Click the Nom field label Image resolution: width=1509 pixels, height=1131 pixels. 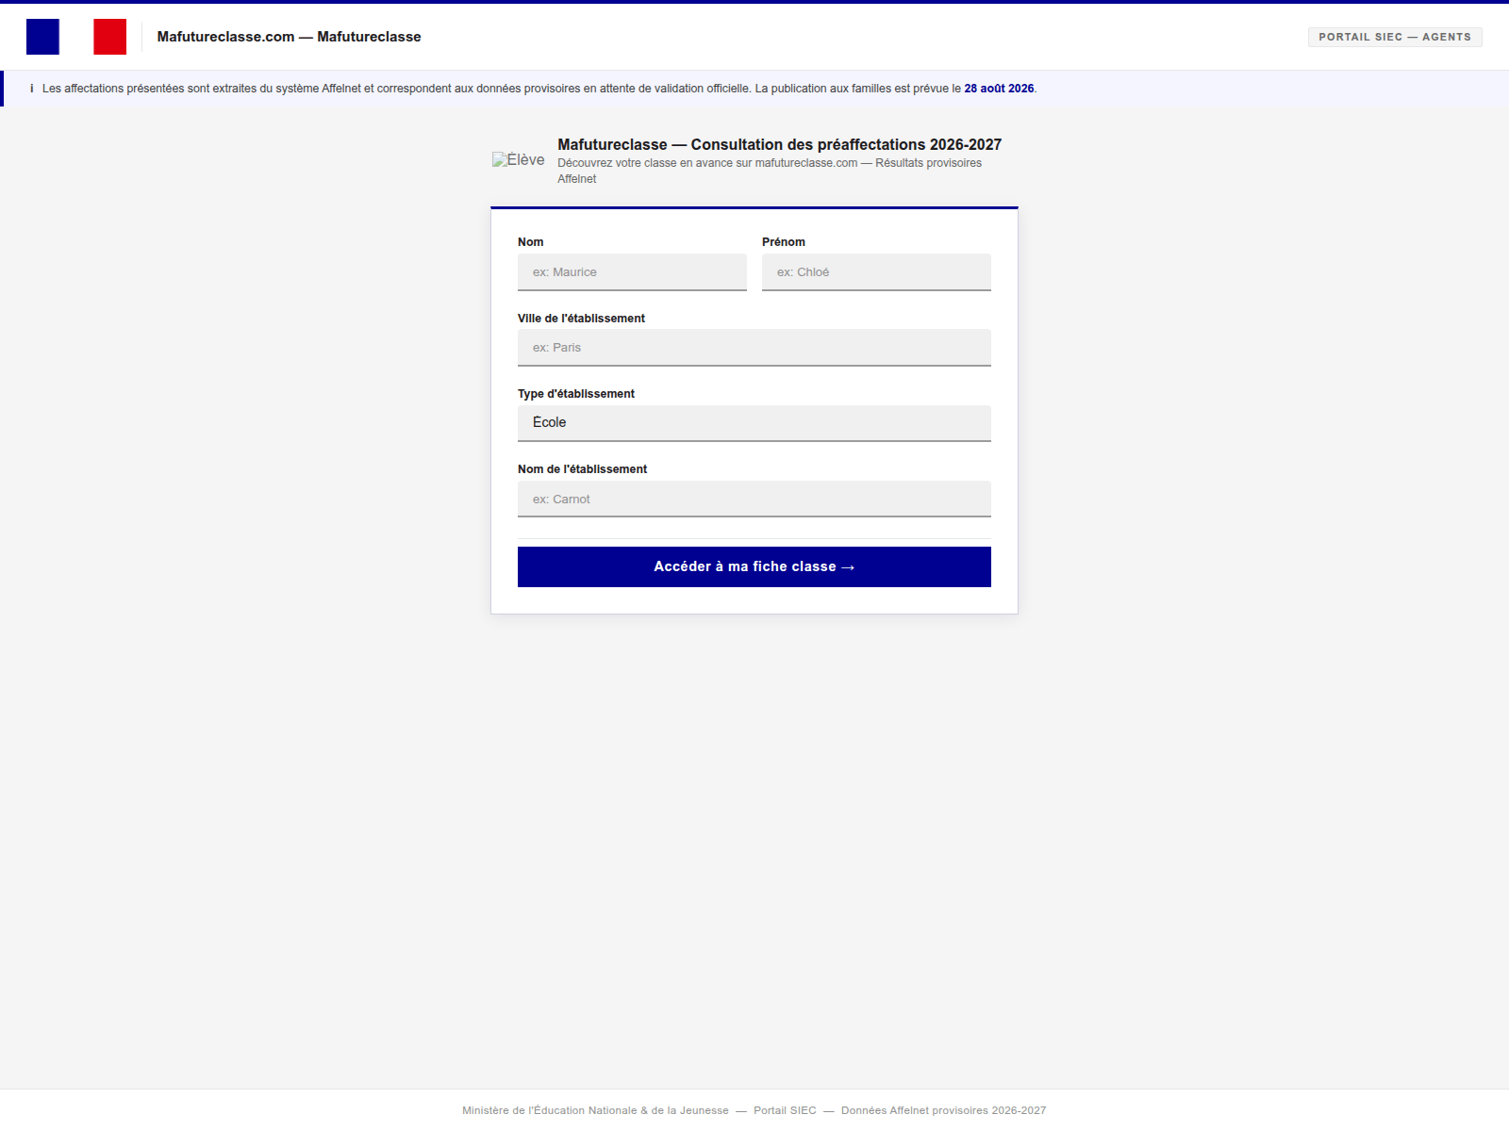[x=530, y=242]
